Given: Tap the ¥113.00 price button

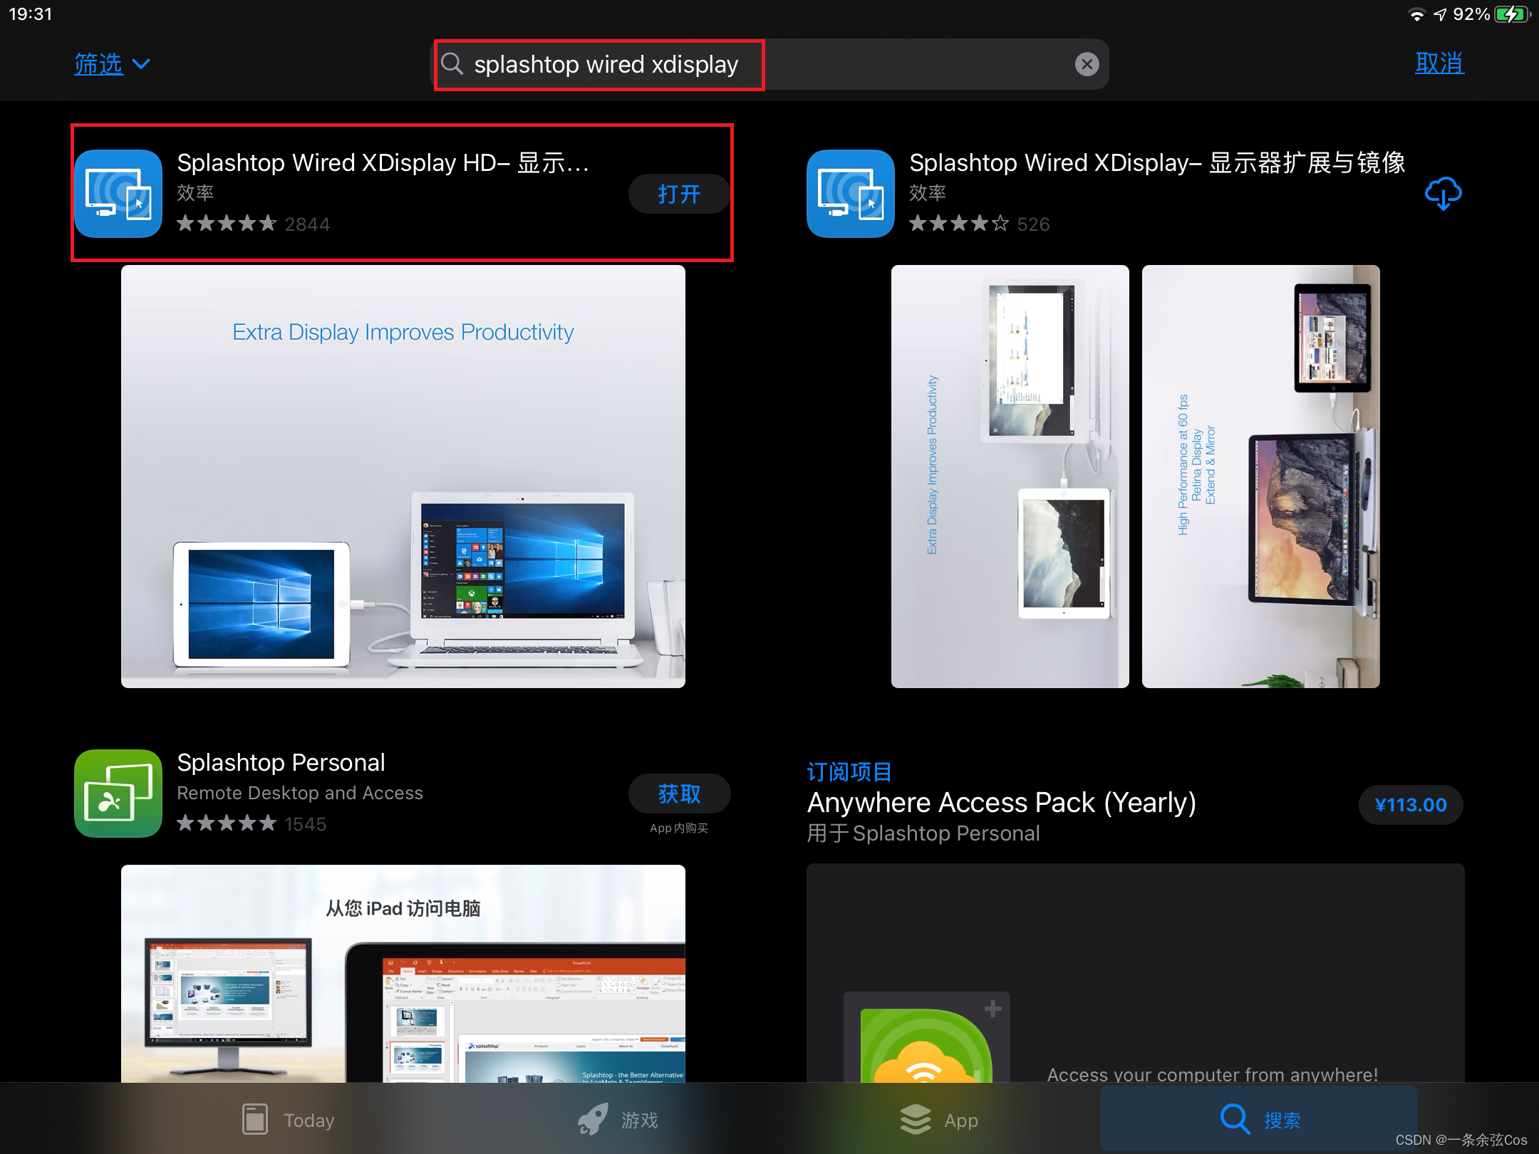Looking at the screenshot, I should click(1411, 805).
